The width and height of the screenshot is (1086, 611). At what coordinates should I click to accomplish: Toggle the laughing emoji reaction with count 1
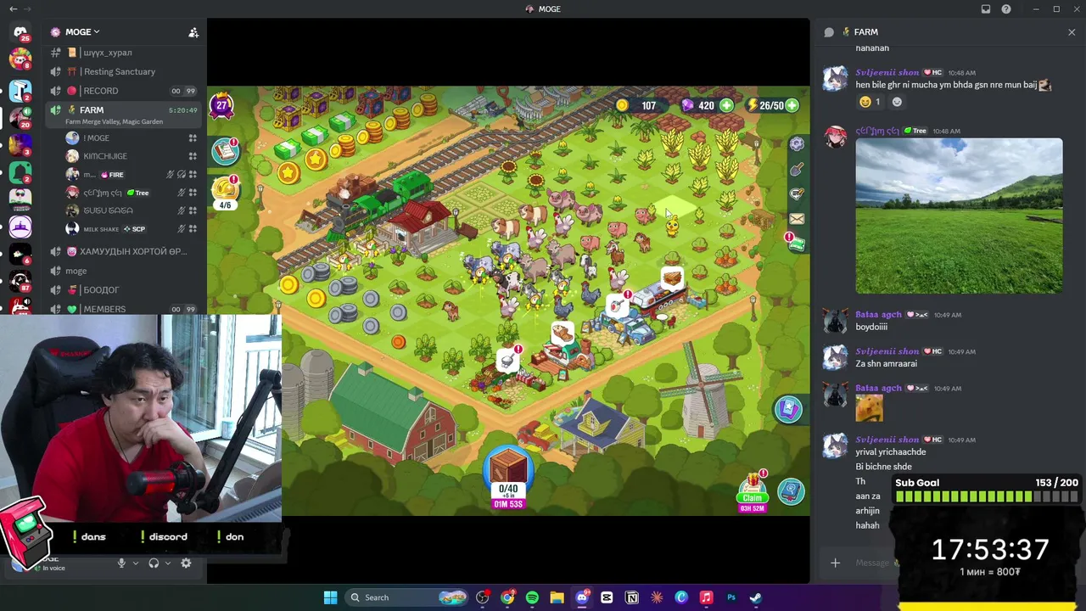click(870, 102)
